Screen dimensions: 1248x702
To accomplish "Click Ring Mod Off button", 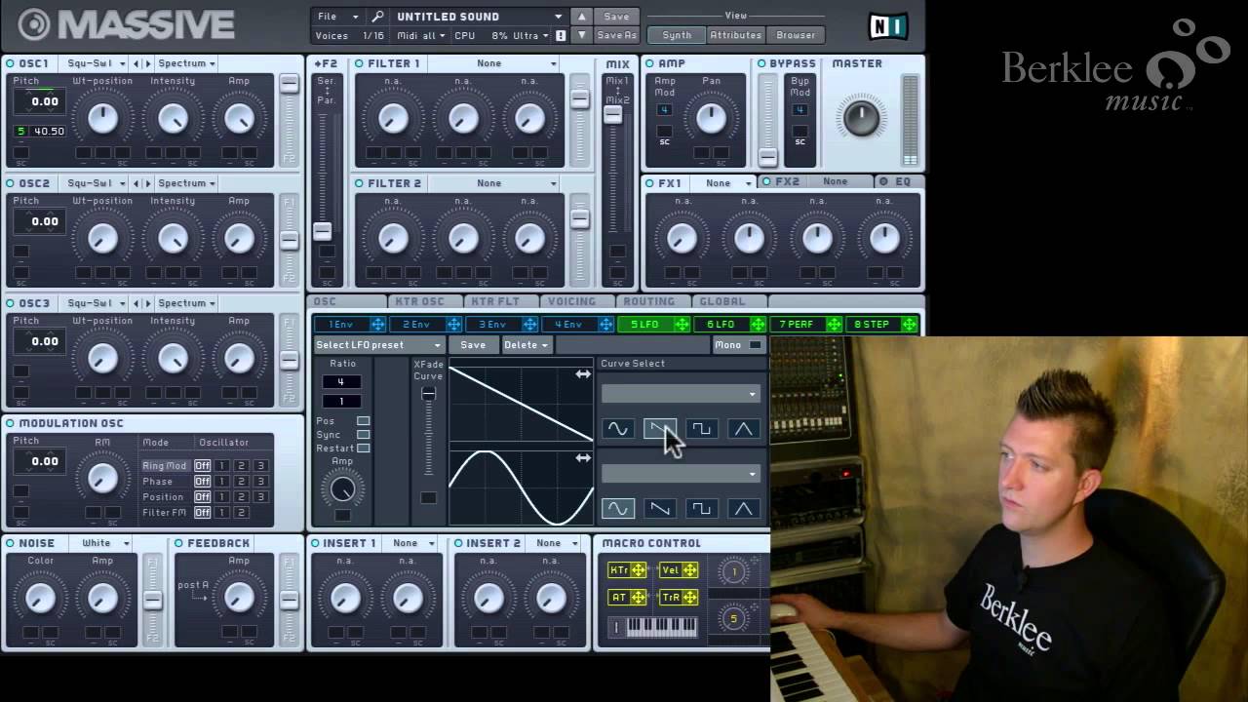I will (202, 466).
